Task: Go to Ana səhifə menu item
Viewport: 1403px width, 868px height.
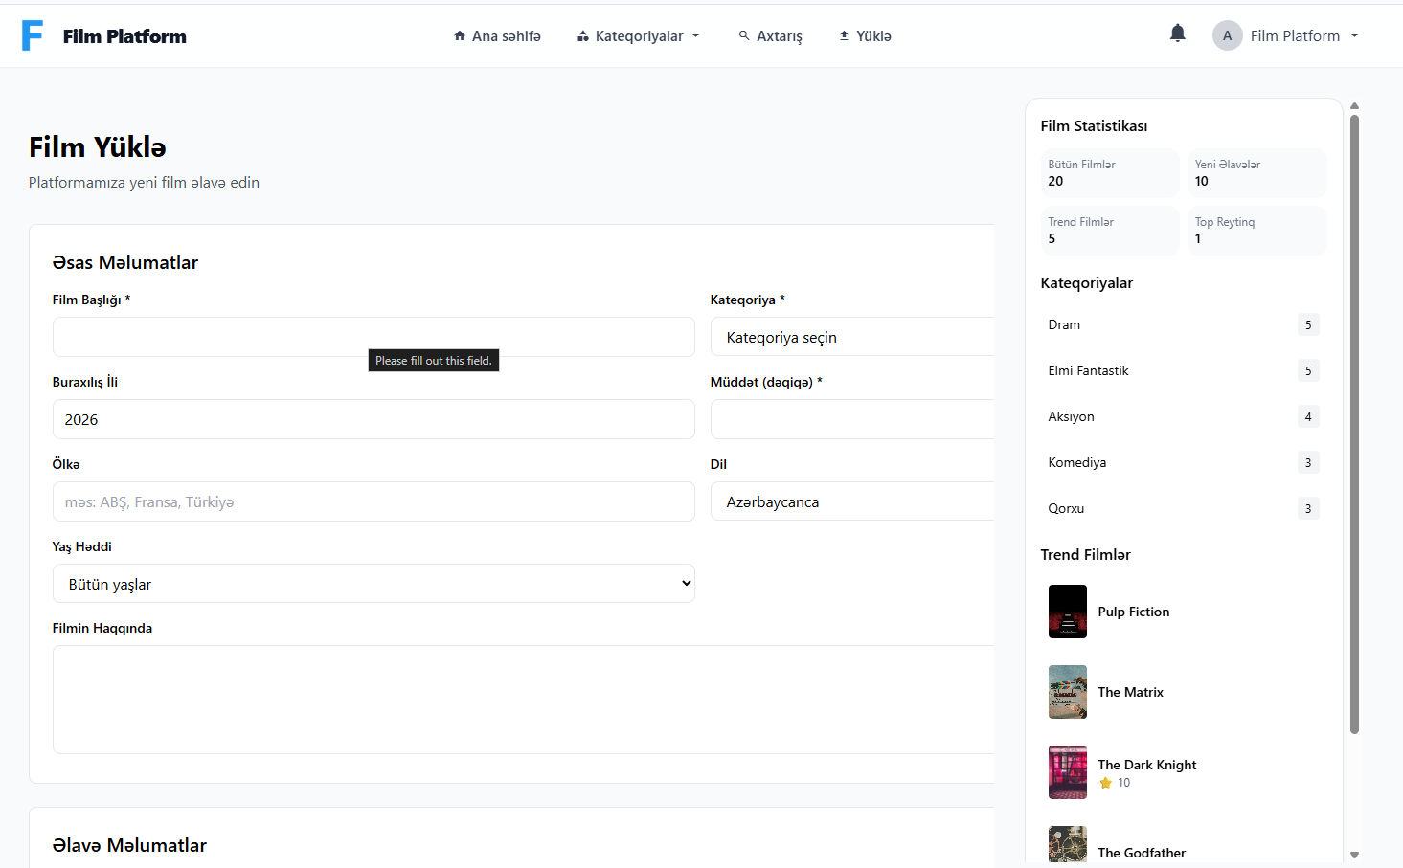Action: pos(506,36)
